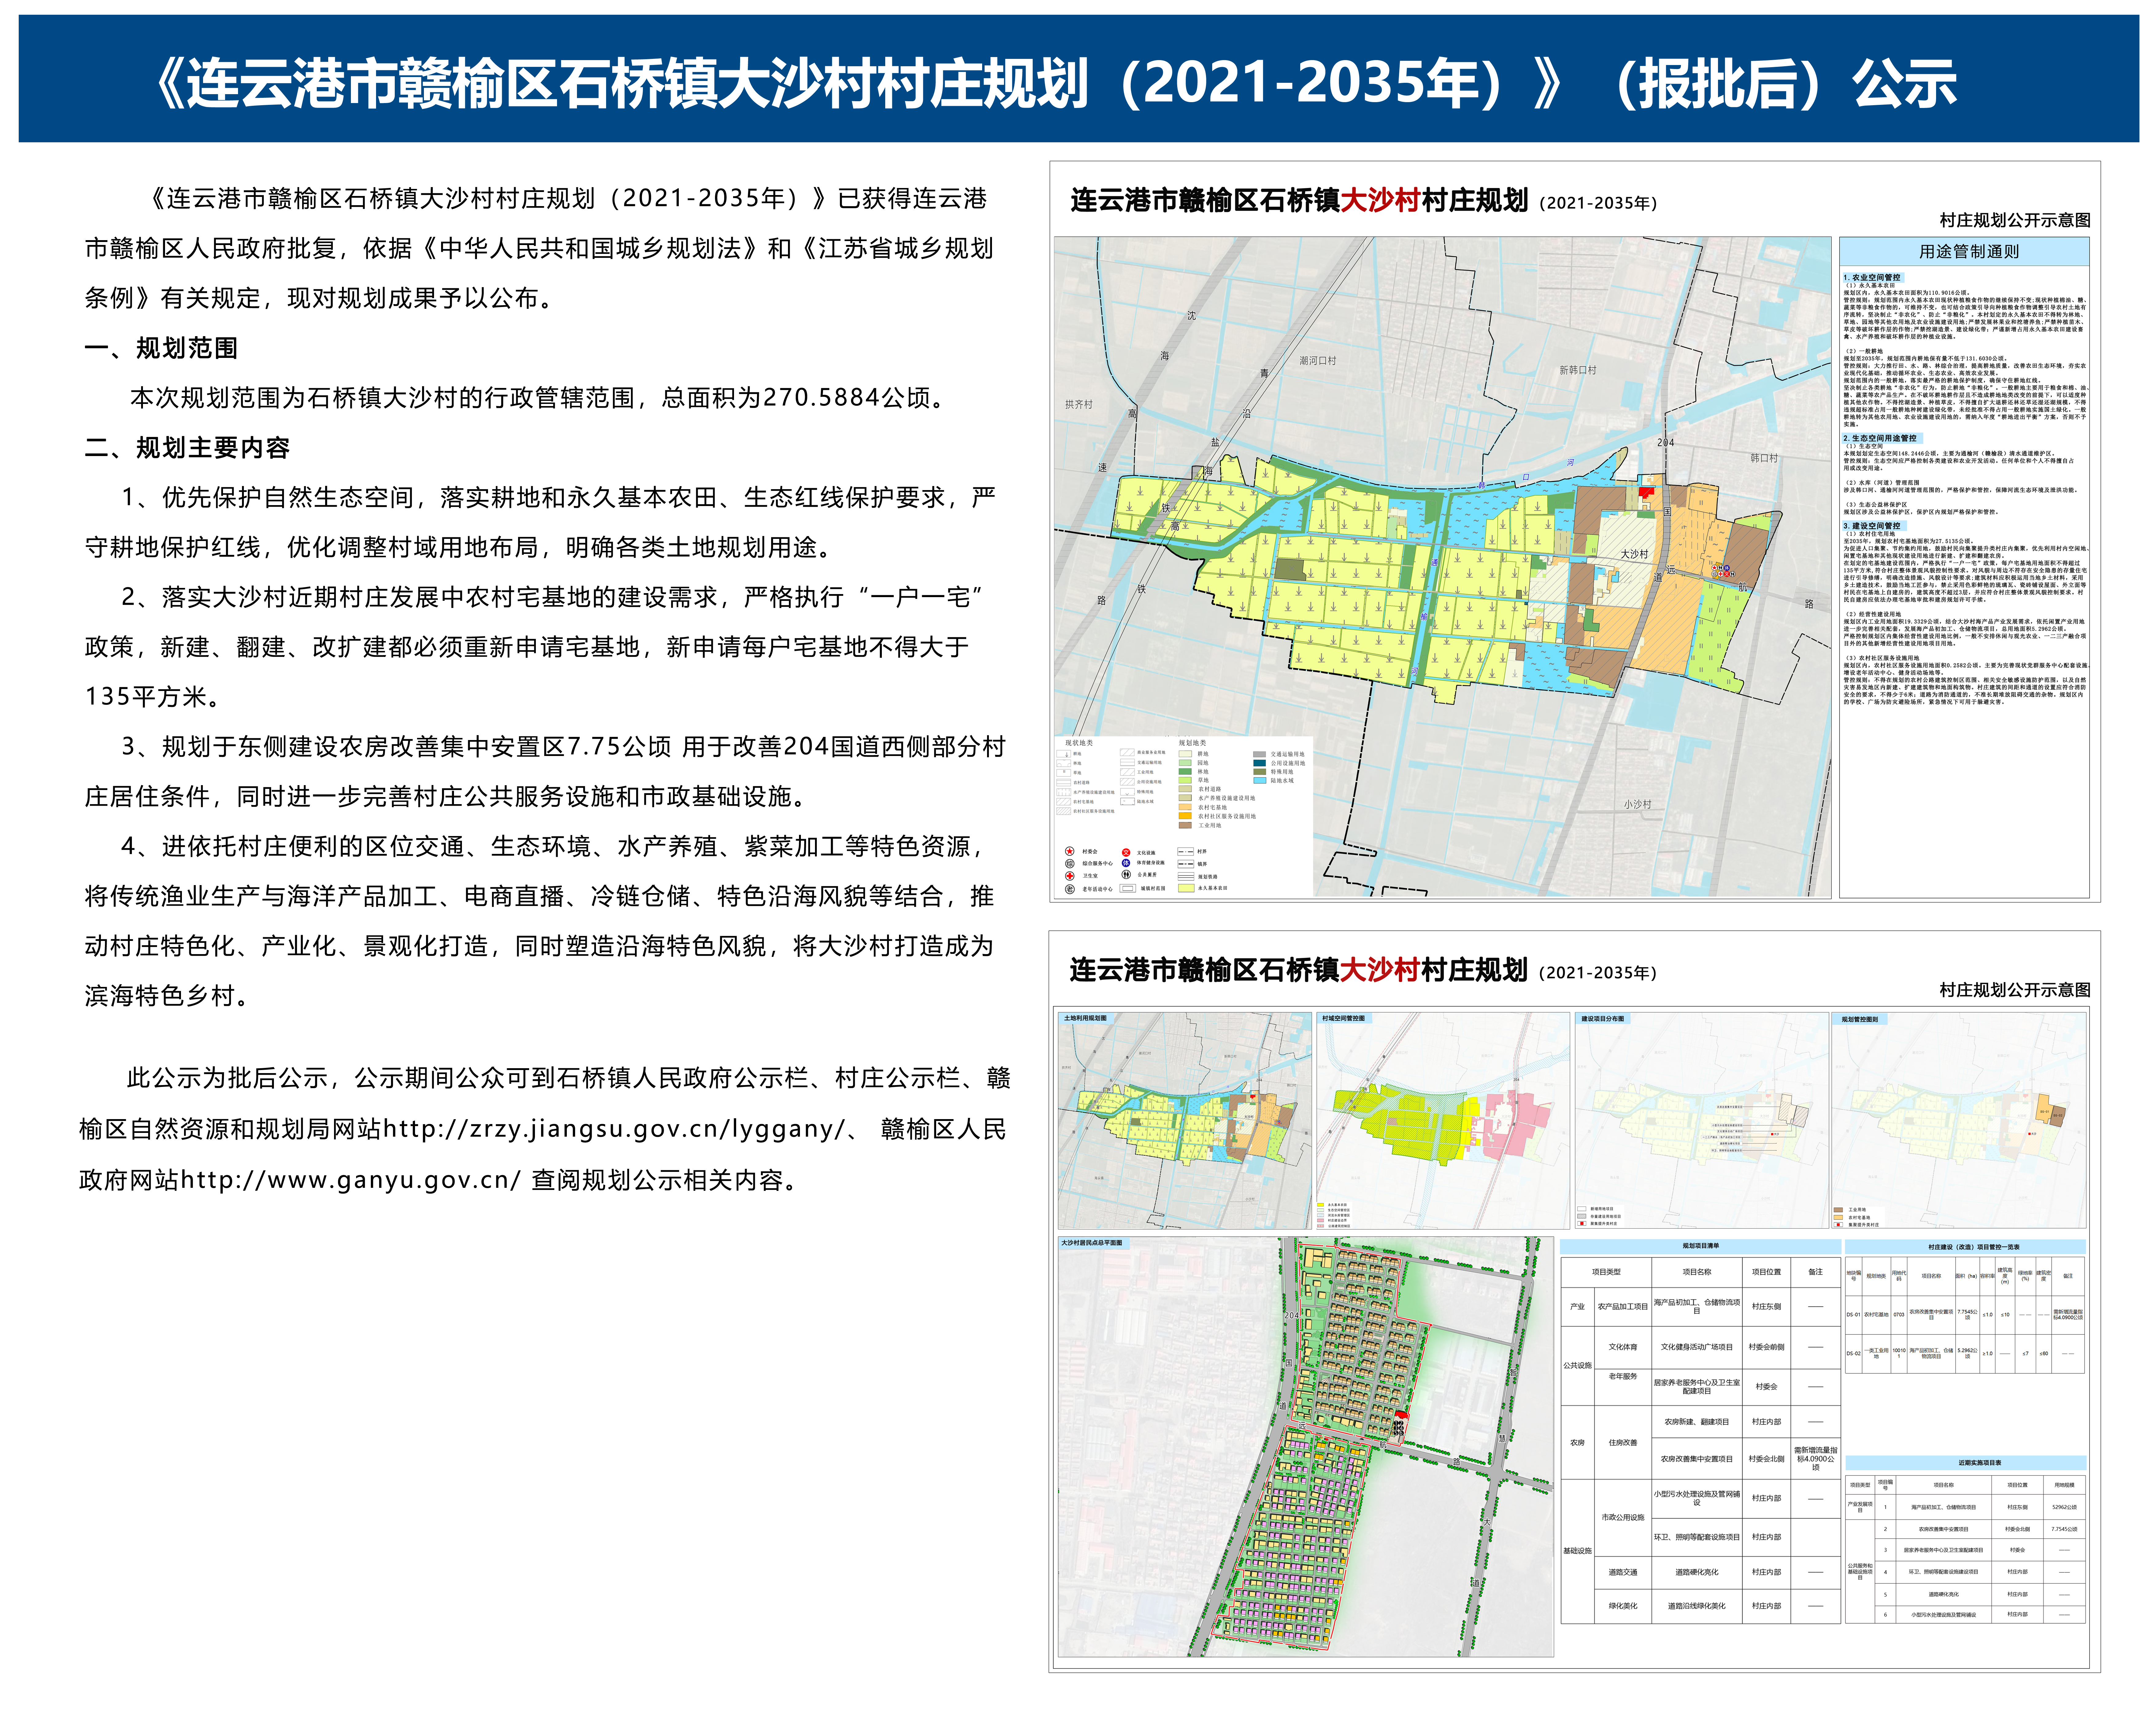Click the dark green 林地 planned land swatch

[x=1185, y=772]
